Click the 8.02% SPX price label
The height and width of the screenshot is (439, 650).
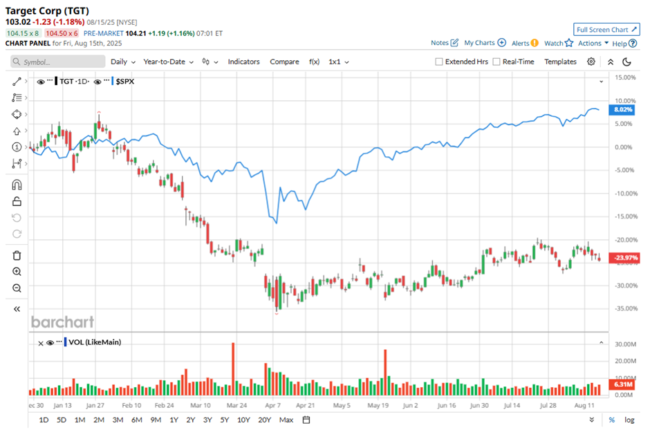pyautogui.click(x=620, y=110)
